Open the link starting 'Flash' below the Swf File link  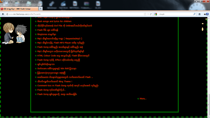point(48,30)
